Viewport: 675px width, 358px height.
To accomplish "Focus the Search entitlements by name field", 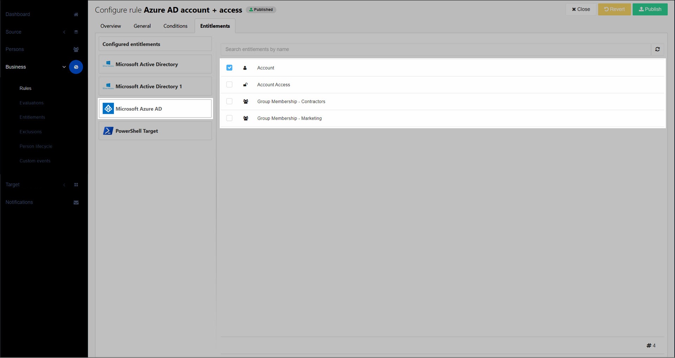I will [436, 49].
